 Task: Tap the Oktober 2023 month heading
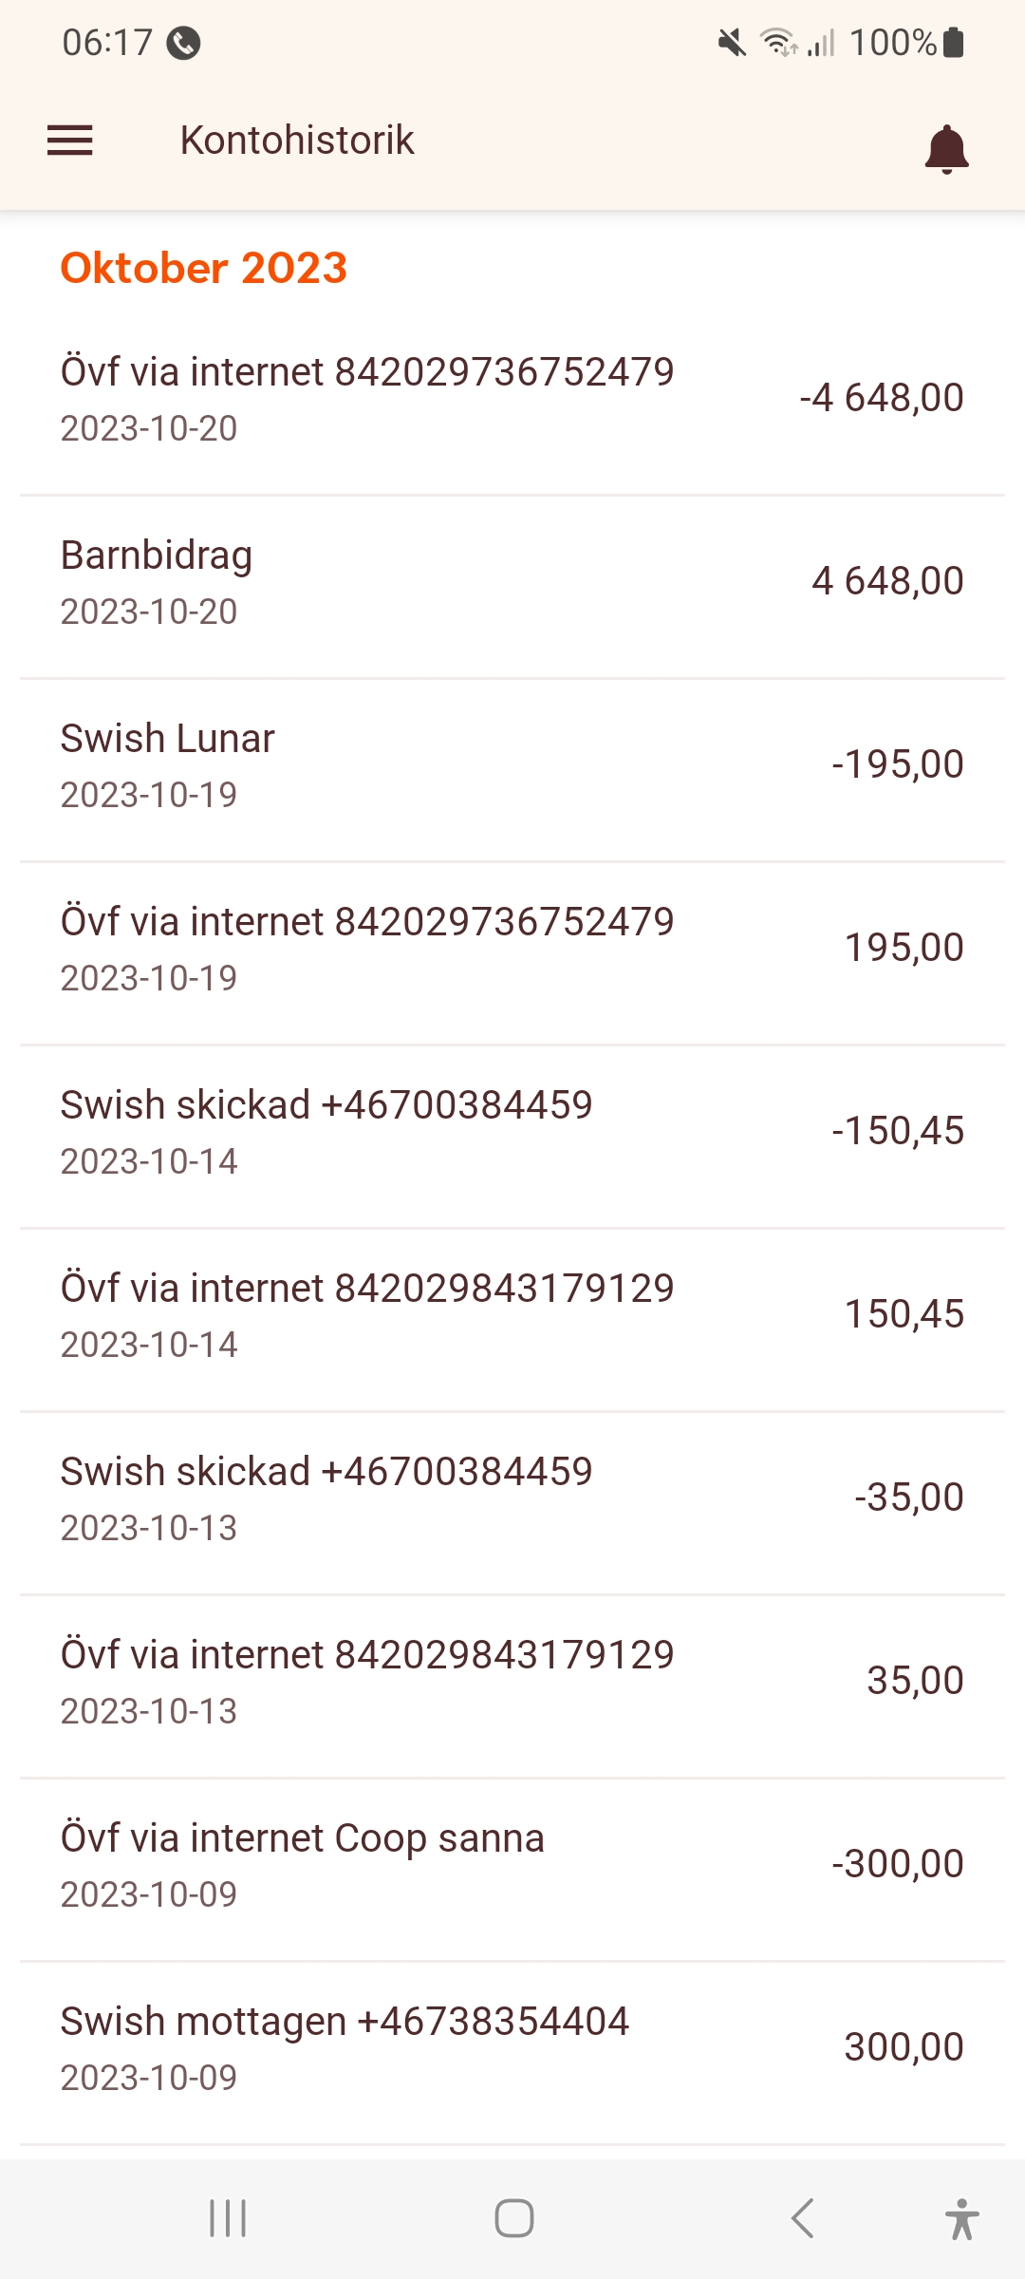coord(204,268)
